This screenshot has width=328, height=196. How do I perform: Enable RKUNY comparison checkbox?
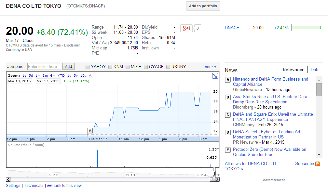point(168,67)
